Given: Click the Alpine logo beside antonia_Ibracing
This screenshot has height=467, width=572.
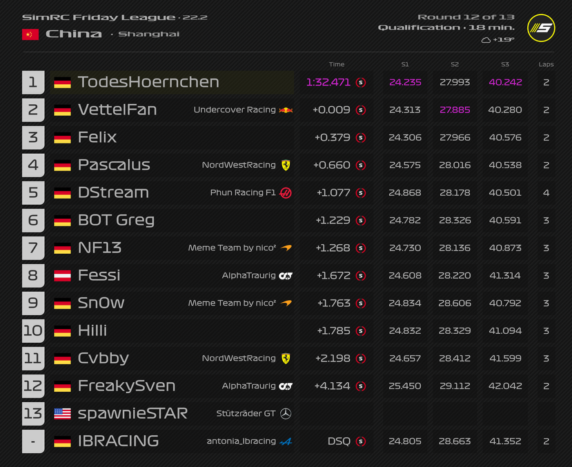Looking at the screenshot, I should pyautogui.click(x=286, y=441).
